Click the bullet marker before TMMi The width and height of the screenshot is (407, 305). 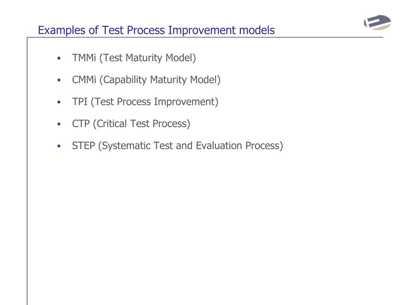[59, 58]
